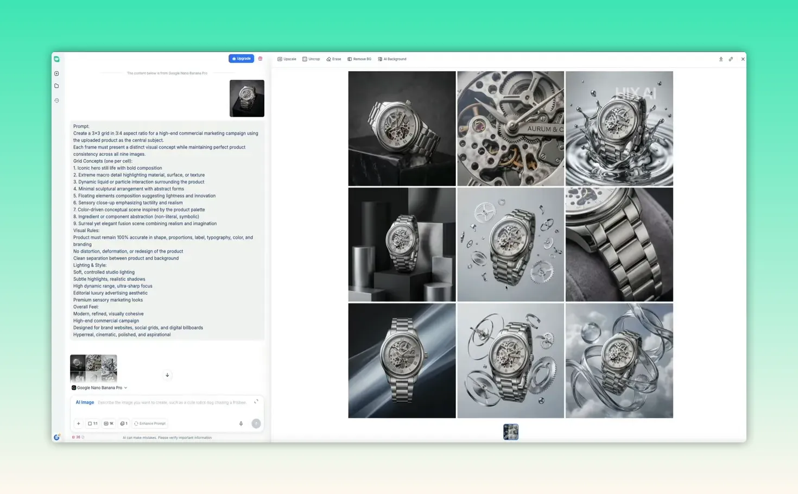This screenshot has height=494, width=798.
Task: Close the image preview panel
Action: coord(743,59)
